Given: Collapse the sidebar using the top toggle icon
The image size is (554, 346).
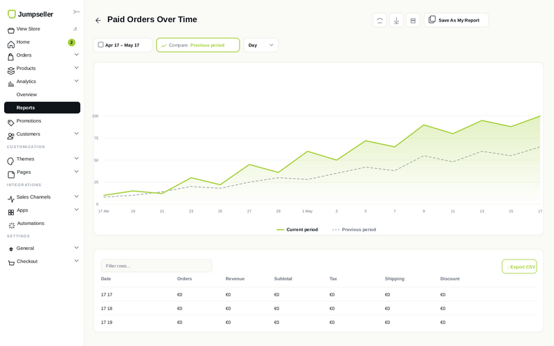Looking at the screenshot, I should click(76, 12).
